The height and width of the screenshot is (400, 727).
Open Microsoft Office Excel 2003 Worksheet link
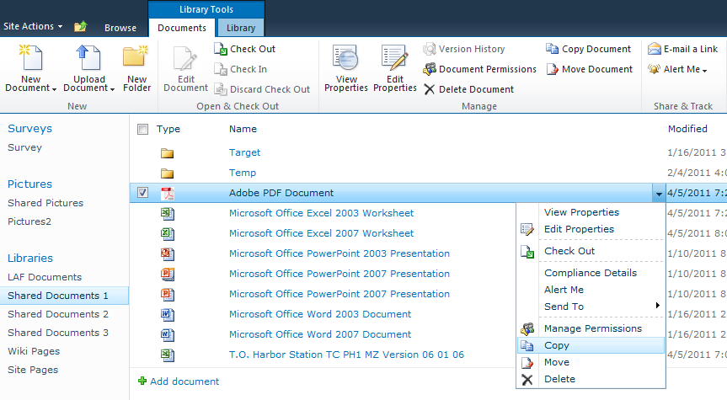321,213
